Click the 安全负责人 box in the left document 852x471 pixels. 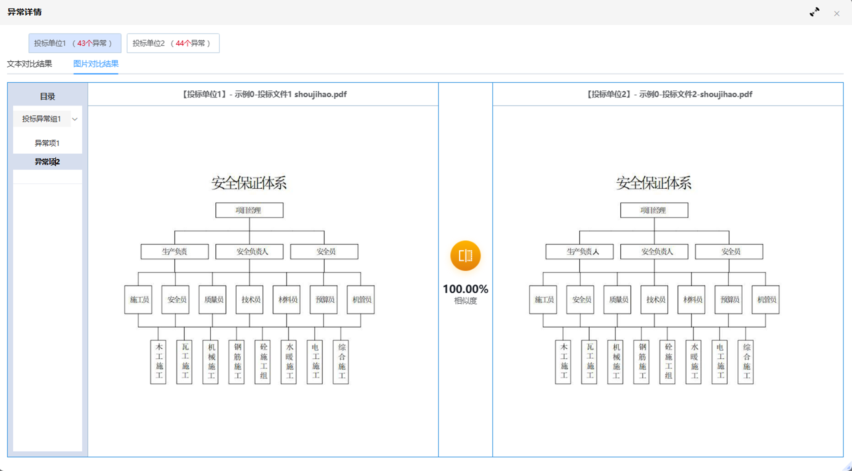pyautogui.click(x=249, y=252)
